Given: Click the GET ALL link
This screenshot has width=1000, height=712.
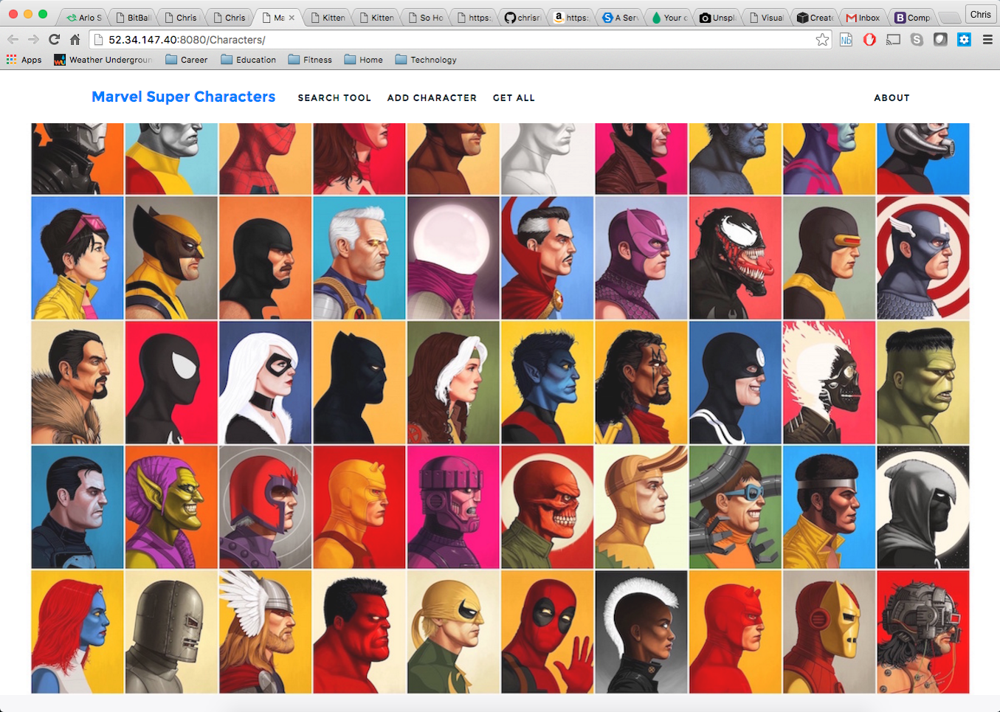Looking at the screenshot, I should click(514, 97).
